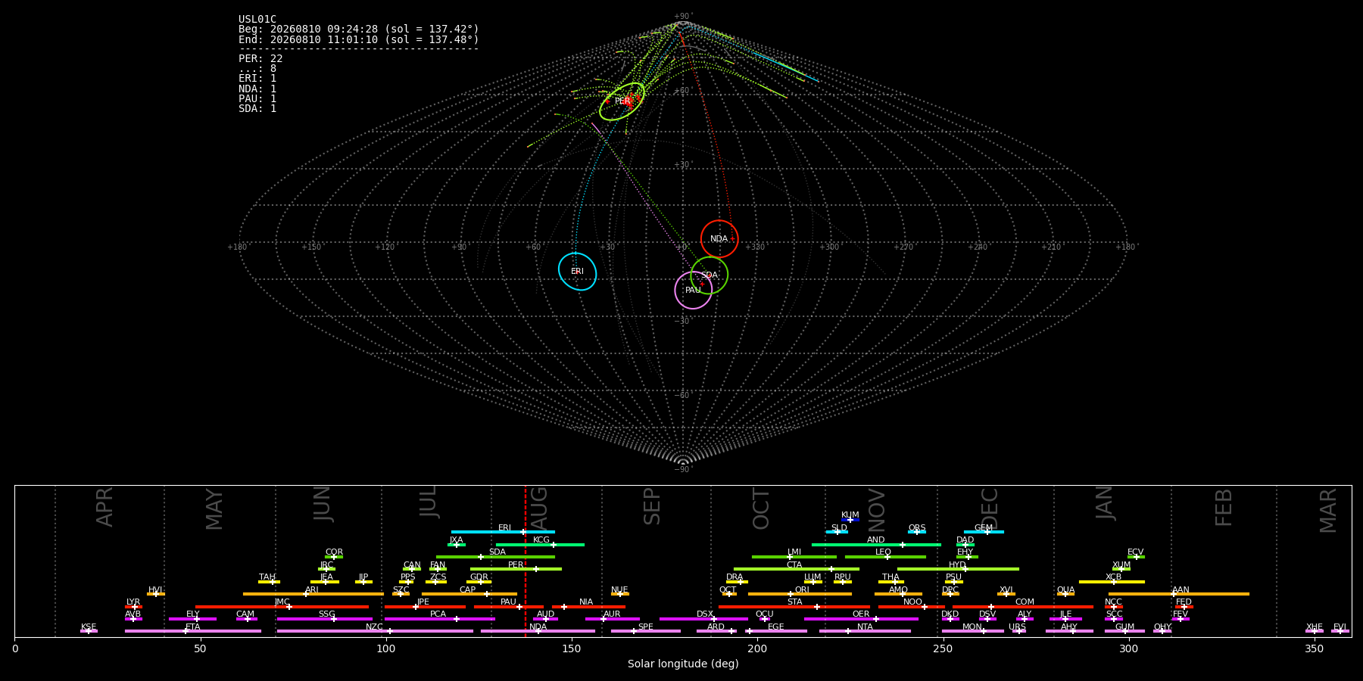1363x681 pixels.
Task: Click the -90° label below the sky map
Action: (682, 469)
